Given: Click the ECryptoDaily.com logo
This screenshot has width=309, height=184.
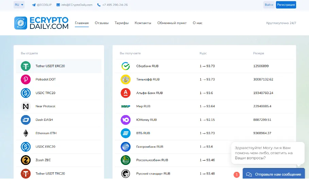Looking at the screenshot, I should [x=41, y=23].
